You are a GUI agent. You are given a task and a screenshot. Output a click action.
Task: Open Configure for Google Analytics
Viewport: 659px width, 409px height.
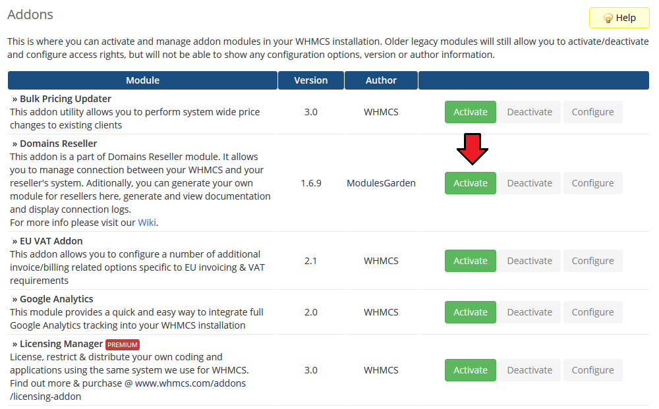592,312
